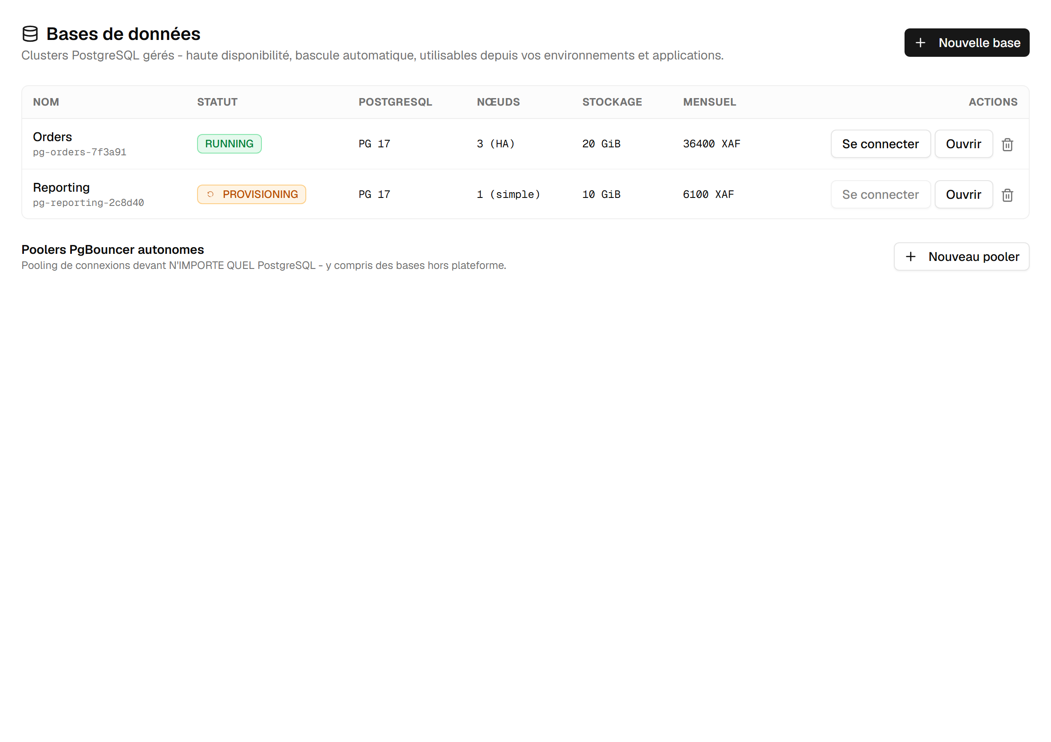Click the MENSUEL column header
The image size is (1051, 742).
(x=709, y=102)
